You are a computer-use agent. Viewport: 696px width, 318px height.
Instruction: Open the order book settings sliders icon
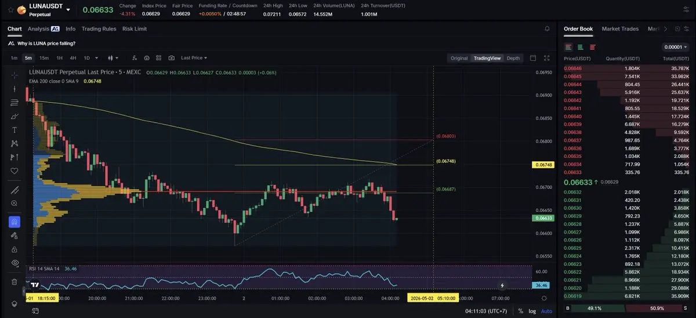pos(687,28)
